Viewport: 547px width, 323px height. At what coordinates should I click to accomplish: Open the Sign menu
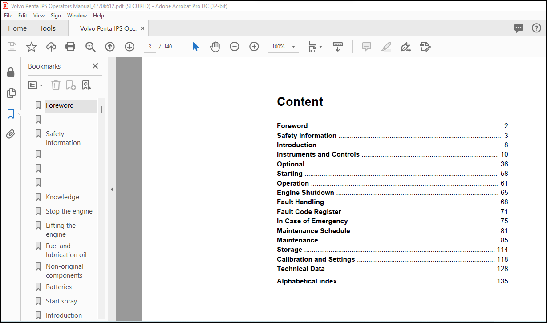pos(56,15)
